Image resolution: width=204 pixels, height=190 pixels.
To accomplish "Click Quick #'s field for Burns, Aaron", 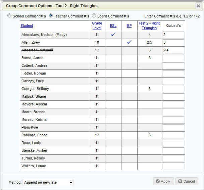I will (173, 58).
